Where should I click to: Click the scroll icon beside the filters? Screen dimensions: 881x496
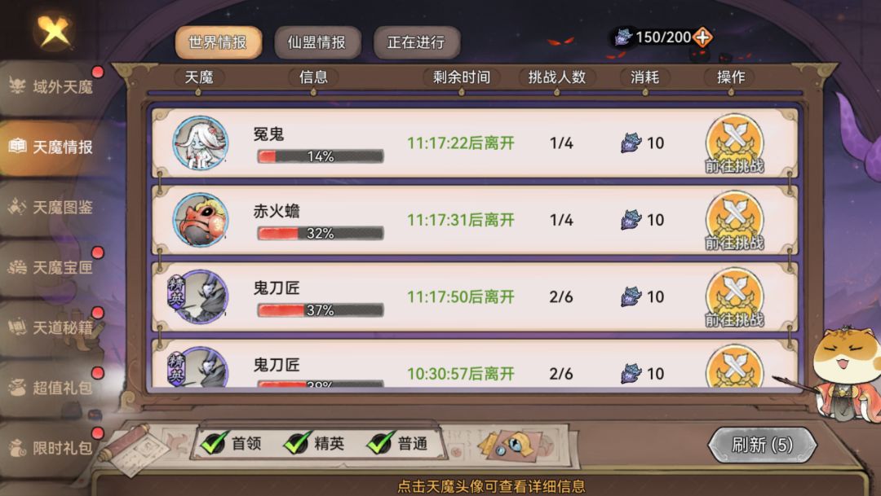coord(134,449)
